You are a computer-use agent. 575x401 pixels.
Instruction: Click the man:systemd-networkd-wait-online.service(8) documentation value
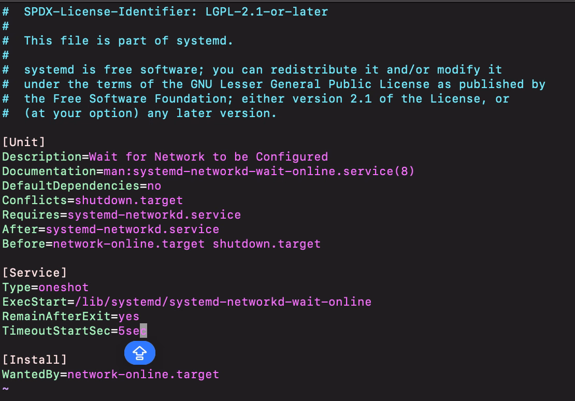(x=259, y=171)
